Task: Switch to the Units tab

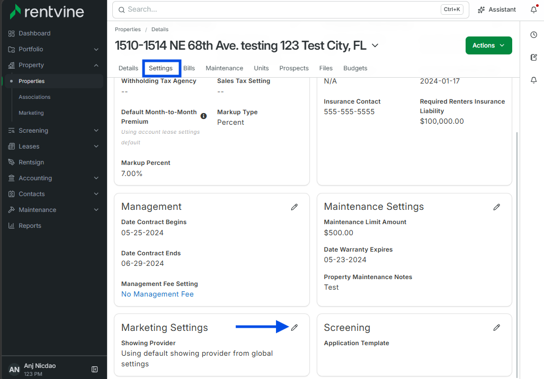Action: pyautogui.click(x=261, y=68)
